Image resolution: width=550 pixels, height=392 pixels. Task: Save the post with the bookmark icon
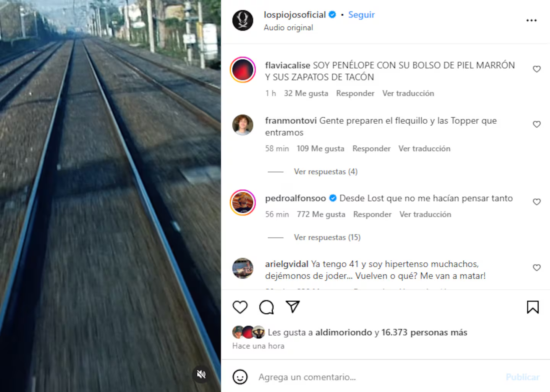pyautogui.click(x=533, y=307)
